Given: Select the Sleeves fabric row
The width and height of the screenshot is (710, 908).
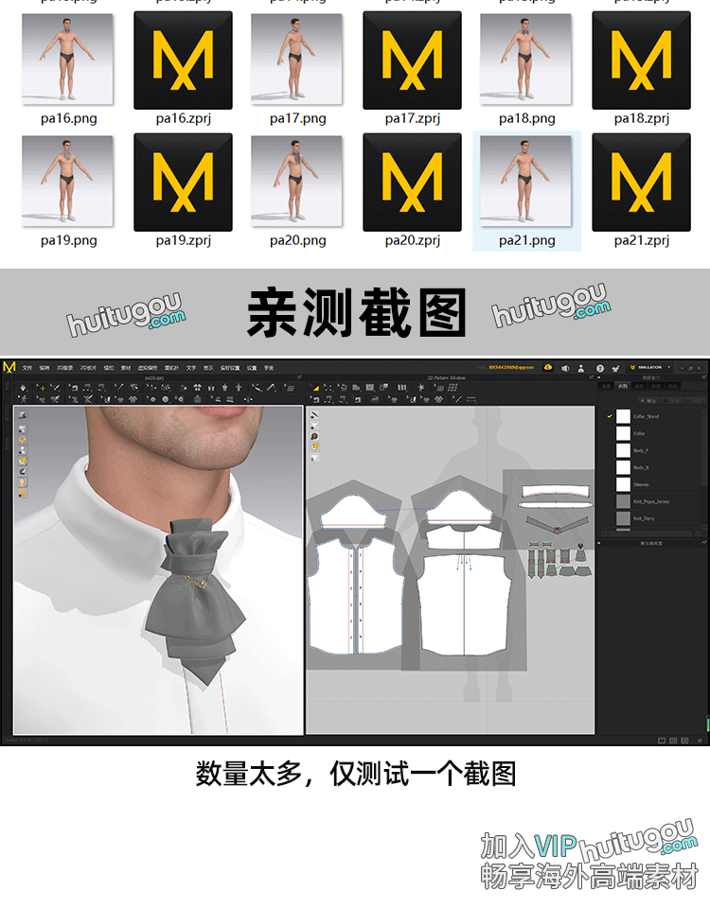Looking at the screenshot, I should pos(653,484).
